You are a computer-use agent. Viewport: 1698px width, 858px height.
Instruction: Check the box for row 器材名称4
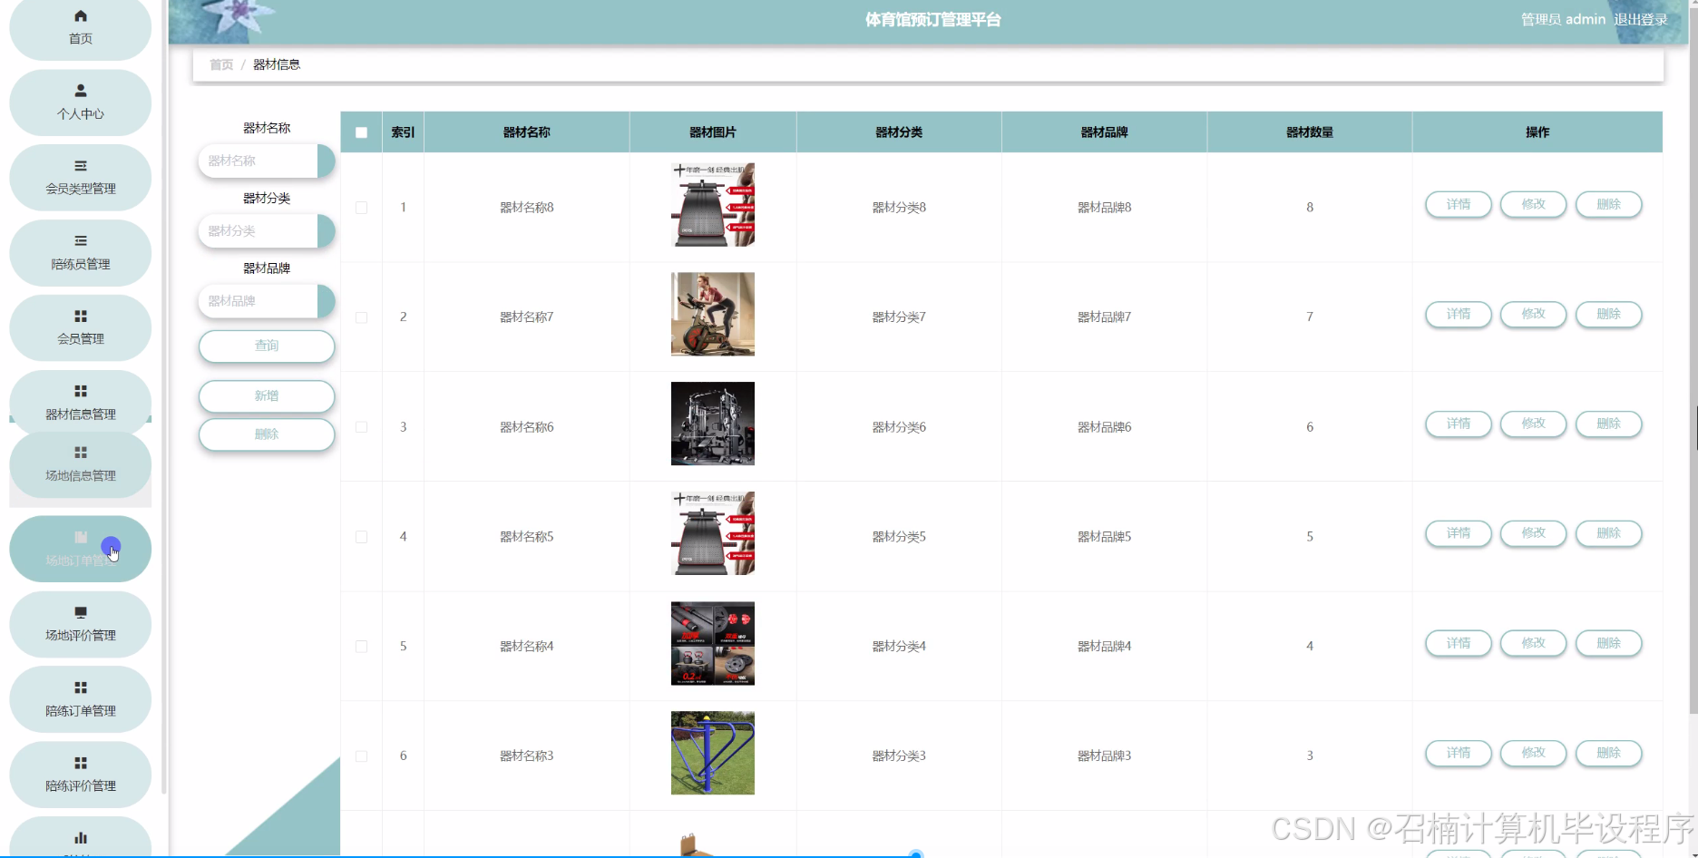coord(361,647)
